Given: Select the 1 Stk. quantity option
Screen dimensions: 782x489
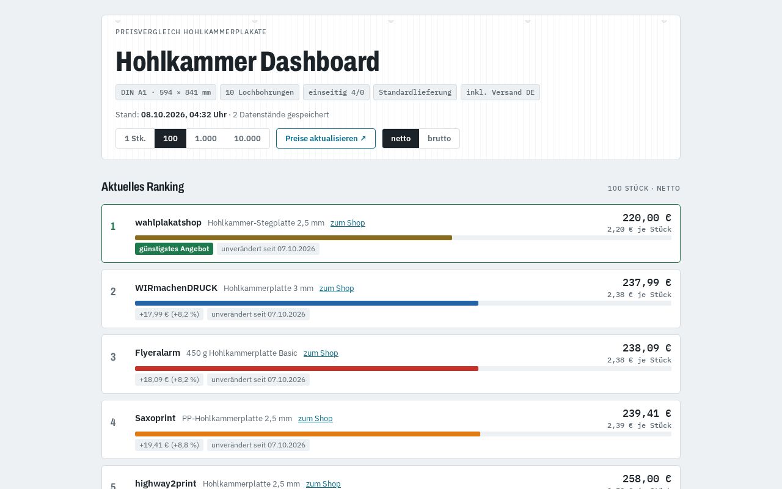Looking at the screenshot, I should 135,138.
